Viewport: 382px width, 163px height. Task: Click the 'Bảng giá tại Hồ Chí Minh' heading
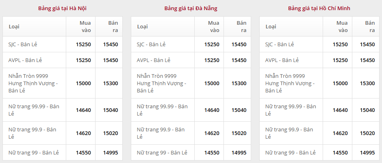319,8
